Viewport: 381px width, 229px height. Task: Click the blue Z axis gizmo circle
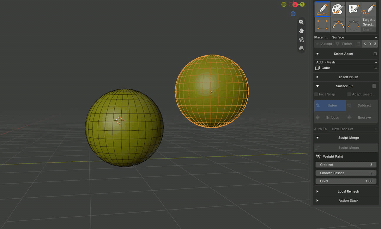[x=293, y=14]
